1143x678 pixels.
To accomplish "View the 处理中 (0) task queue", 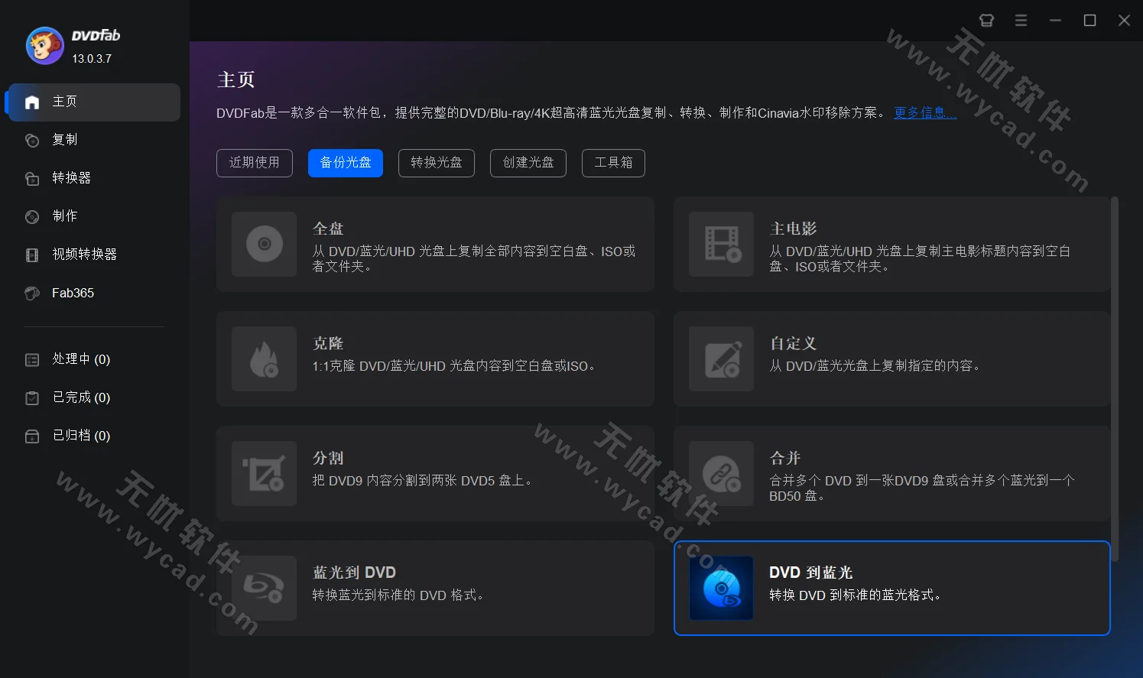I will pyautogui.click(x=80, y=358).
